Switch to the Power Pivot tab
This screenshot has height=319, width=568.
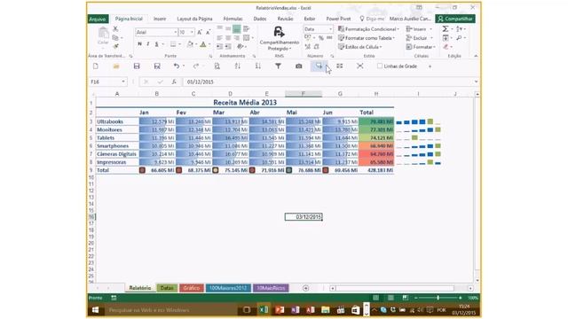[x=338, y=19]
